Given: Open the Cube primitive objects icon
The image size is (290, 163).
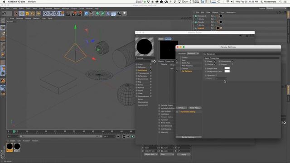Looking at the screenshot, I should pos(86,13).
